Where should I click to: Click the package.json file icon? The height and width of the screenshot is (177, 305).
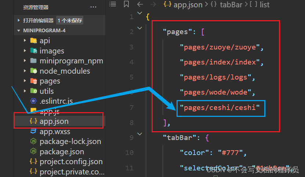click(x=33, y=151)
